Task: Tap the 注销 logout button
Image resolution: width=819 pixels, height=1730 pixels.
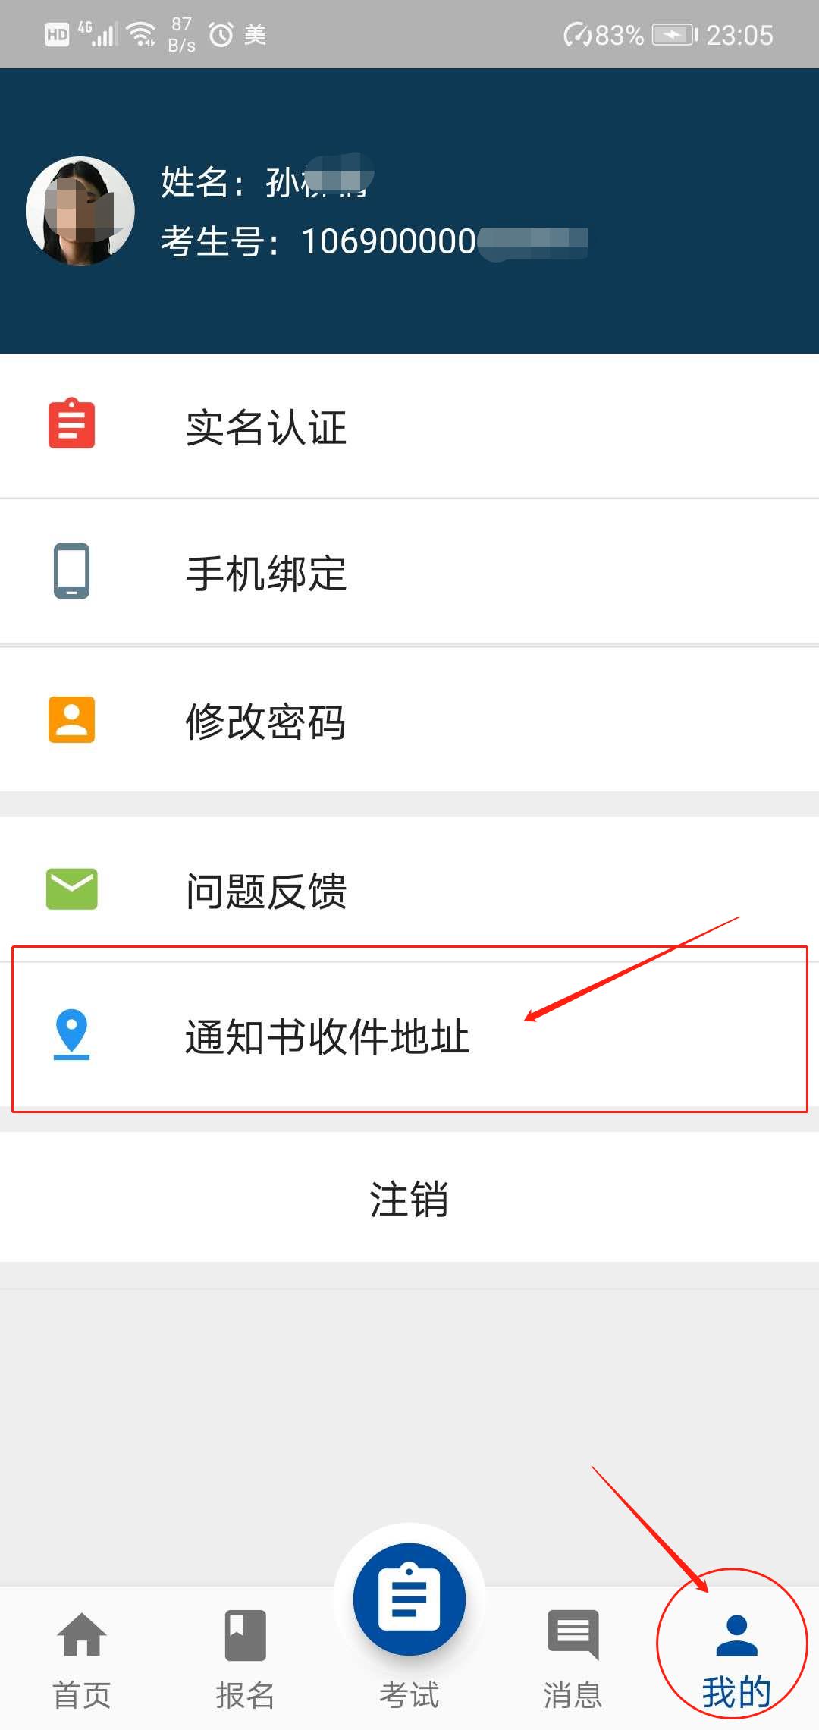Action: [409, 1197]
